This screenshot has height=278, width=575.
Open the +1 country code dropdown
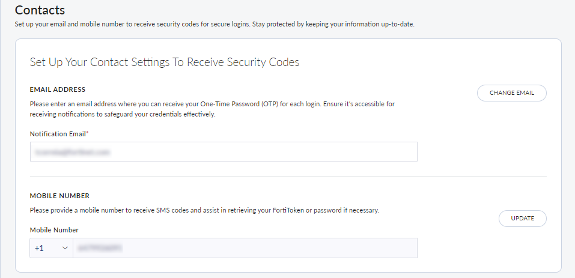[51, 248]
